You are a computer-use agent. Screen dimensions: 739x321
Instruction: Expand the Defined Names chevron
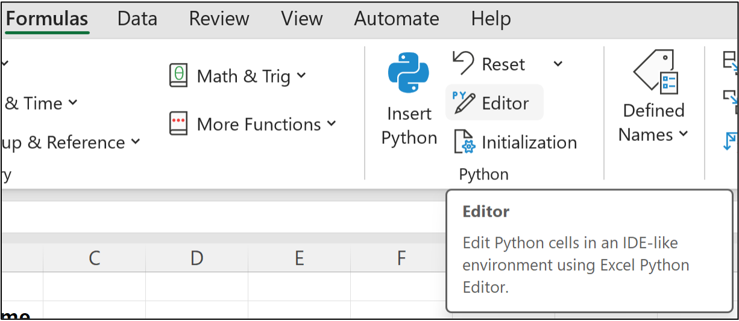(684, 134)
